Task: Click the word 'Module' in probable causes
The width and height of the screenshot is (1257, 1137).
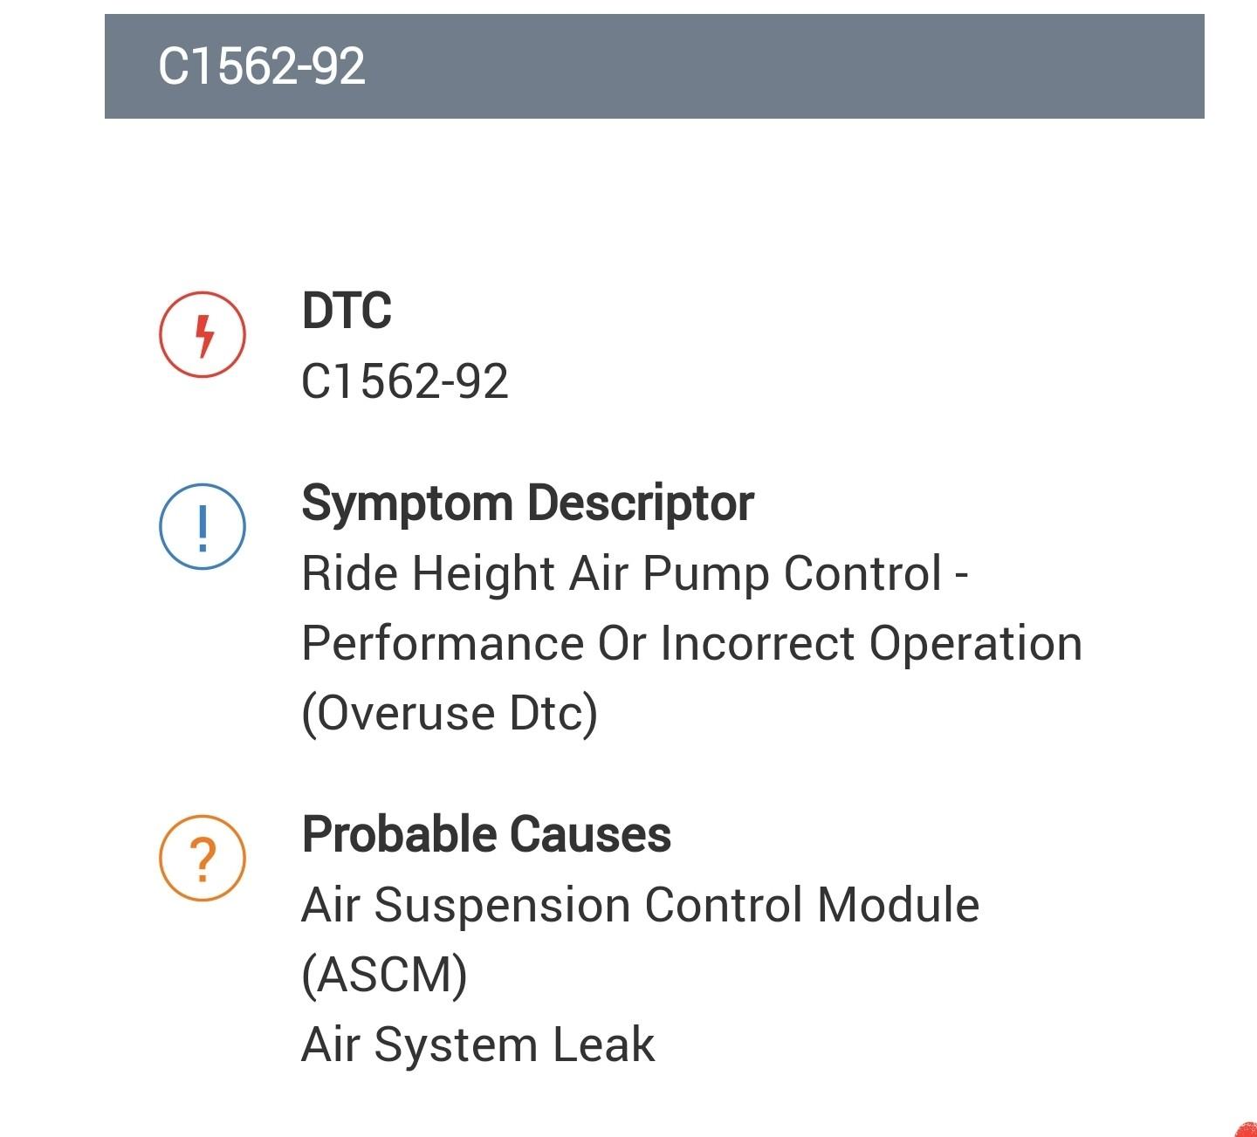Action: click(x=898, y=905)
